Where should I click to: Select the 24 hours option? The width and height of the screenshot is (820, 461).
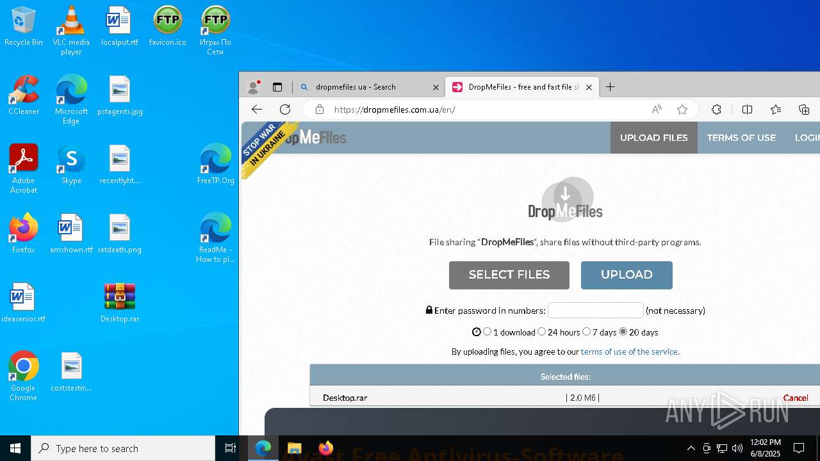pyautogui.click(x=542, y=332)
